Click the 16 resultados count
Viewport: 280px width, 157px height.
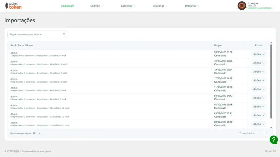(x=246, y=133)
